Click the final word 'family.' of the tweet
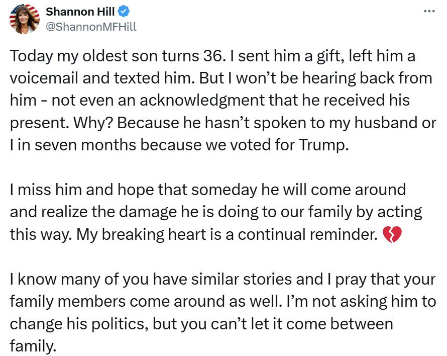The width and height of the screenshot is (447, 356). (x=33, y=346)
